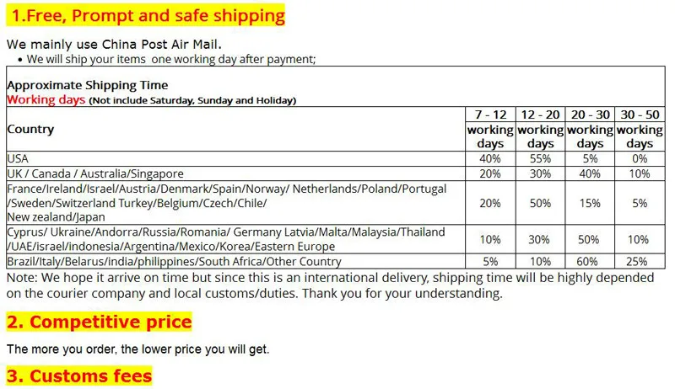Click the 'Country' column header
The width and height of the screenshot is (675, 389).
tap(30, 129)
